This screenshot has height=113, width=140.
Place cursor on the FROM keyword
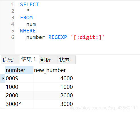(26, 18)
